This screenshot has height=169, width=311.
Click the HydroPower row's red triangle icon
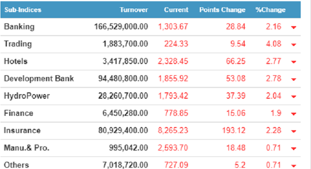pyautogui.click(x=293, y=96)
